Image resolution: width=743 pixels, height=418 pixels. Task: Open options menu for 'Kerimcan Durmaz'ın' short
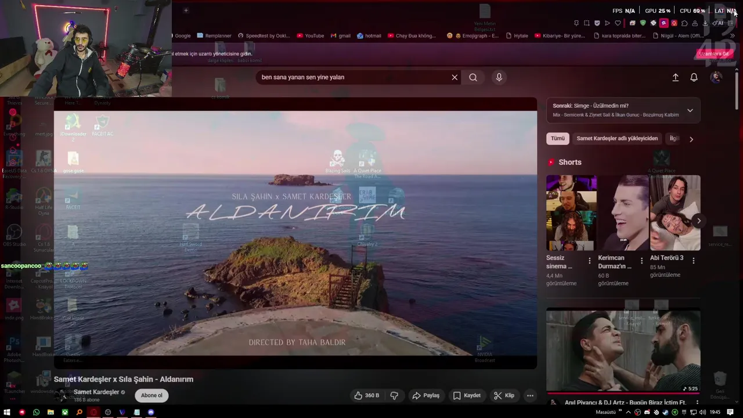pyautogui.click(x=641, y=261)
